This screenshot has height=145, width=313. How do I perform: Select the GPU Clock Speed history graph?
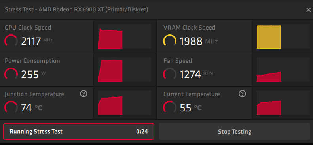(125, 36)
